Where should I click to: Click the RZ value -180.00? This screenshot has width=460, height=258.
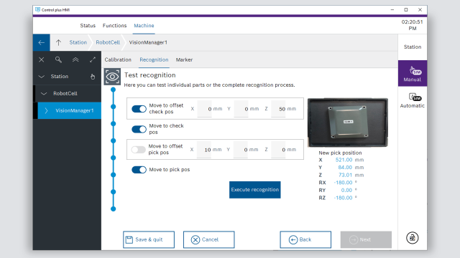click(343, 198)
